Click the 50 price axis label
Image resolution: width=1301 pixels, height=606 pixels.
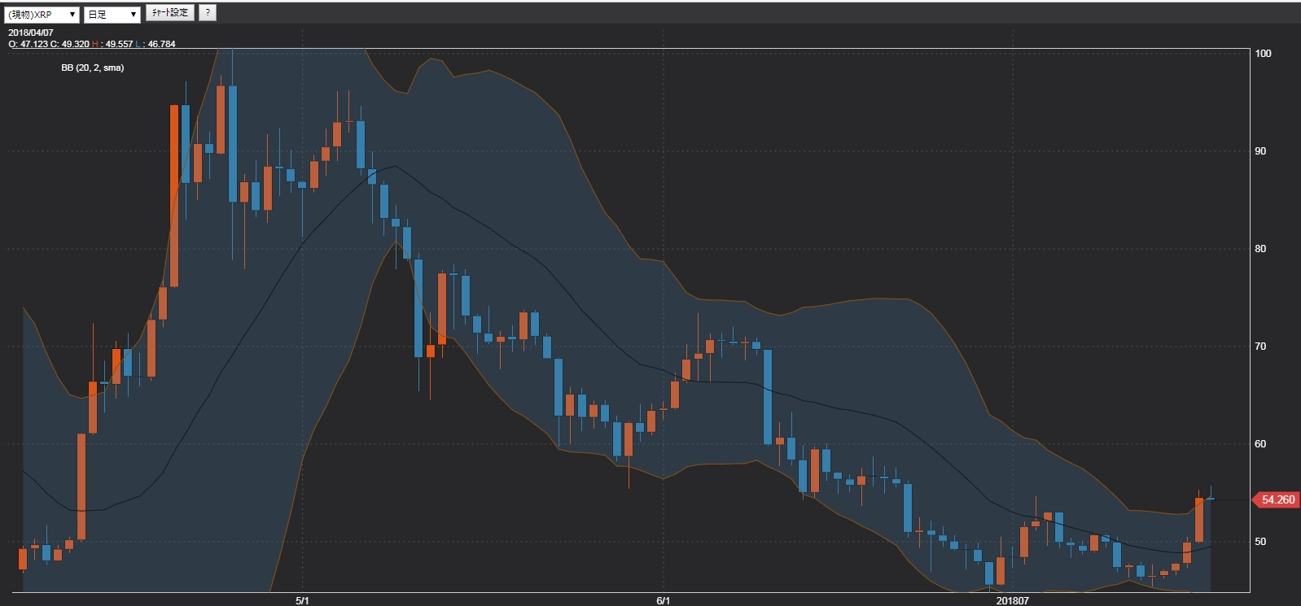pyautogui.click(x=1260, y=542)
